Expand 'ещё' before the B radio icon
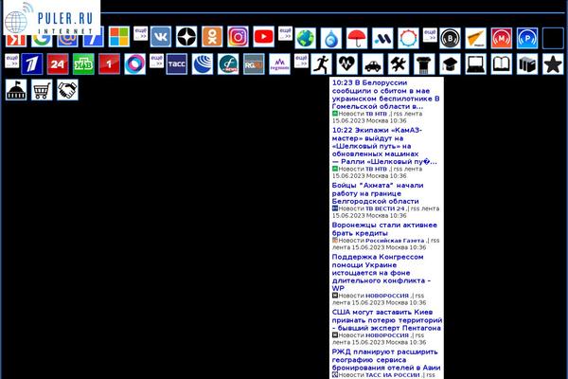The image size is (568, 379). (430, 35)
